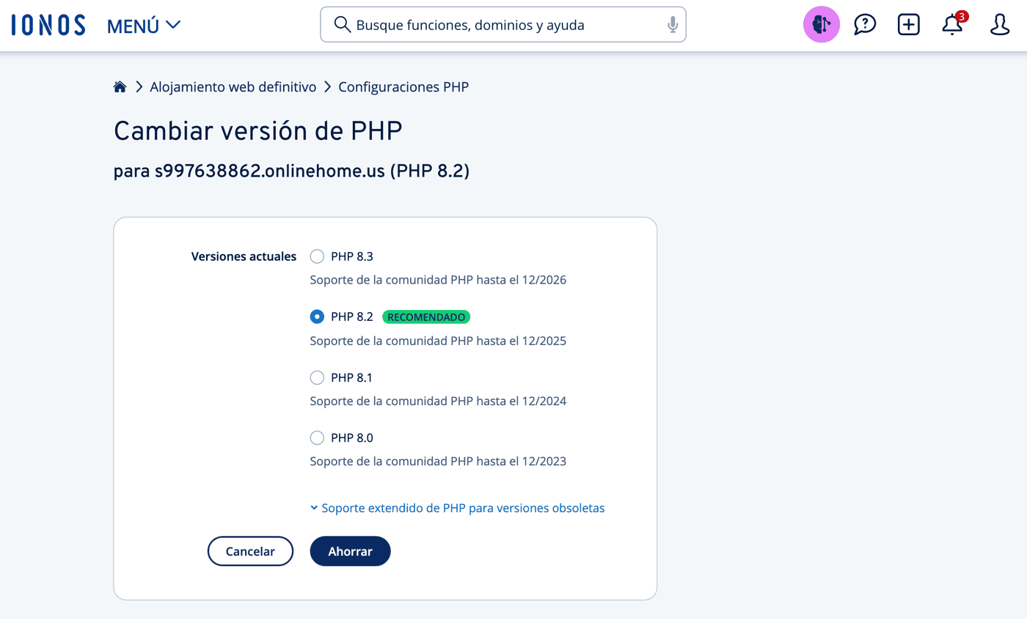Screen dimensions: 1027x619
Task: Go to Configuraciones PHP breadcrumb
Action: pyautogui.click(x=403, y=87)
